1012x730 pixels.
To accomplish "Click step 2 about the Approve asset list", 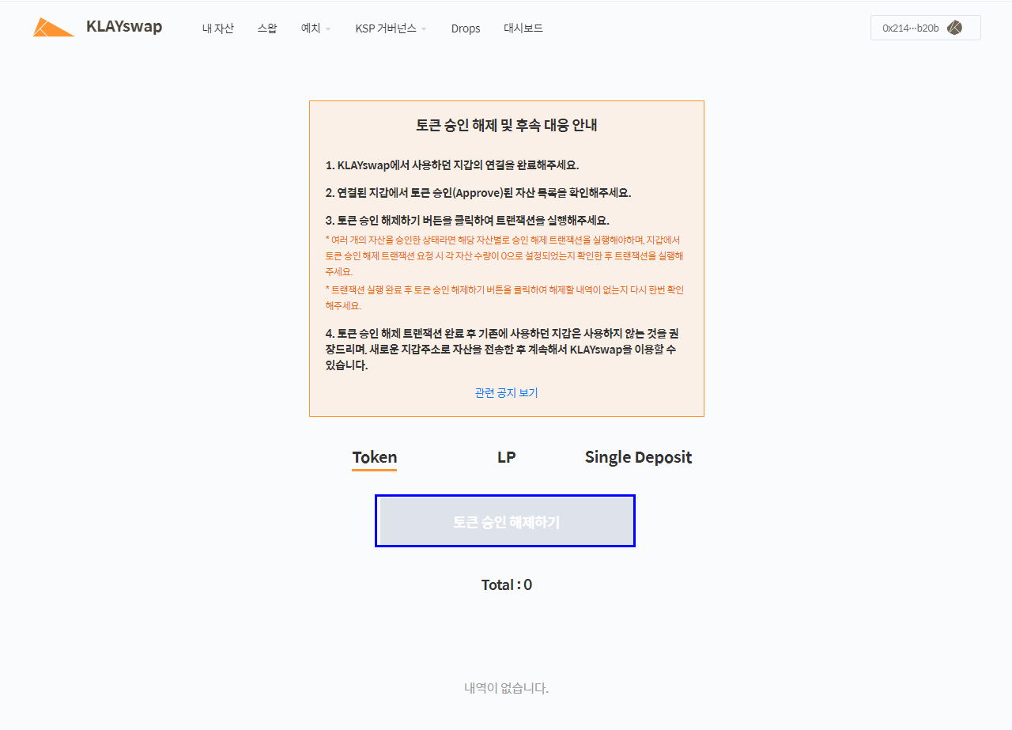I will [478, 193].
